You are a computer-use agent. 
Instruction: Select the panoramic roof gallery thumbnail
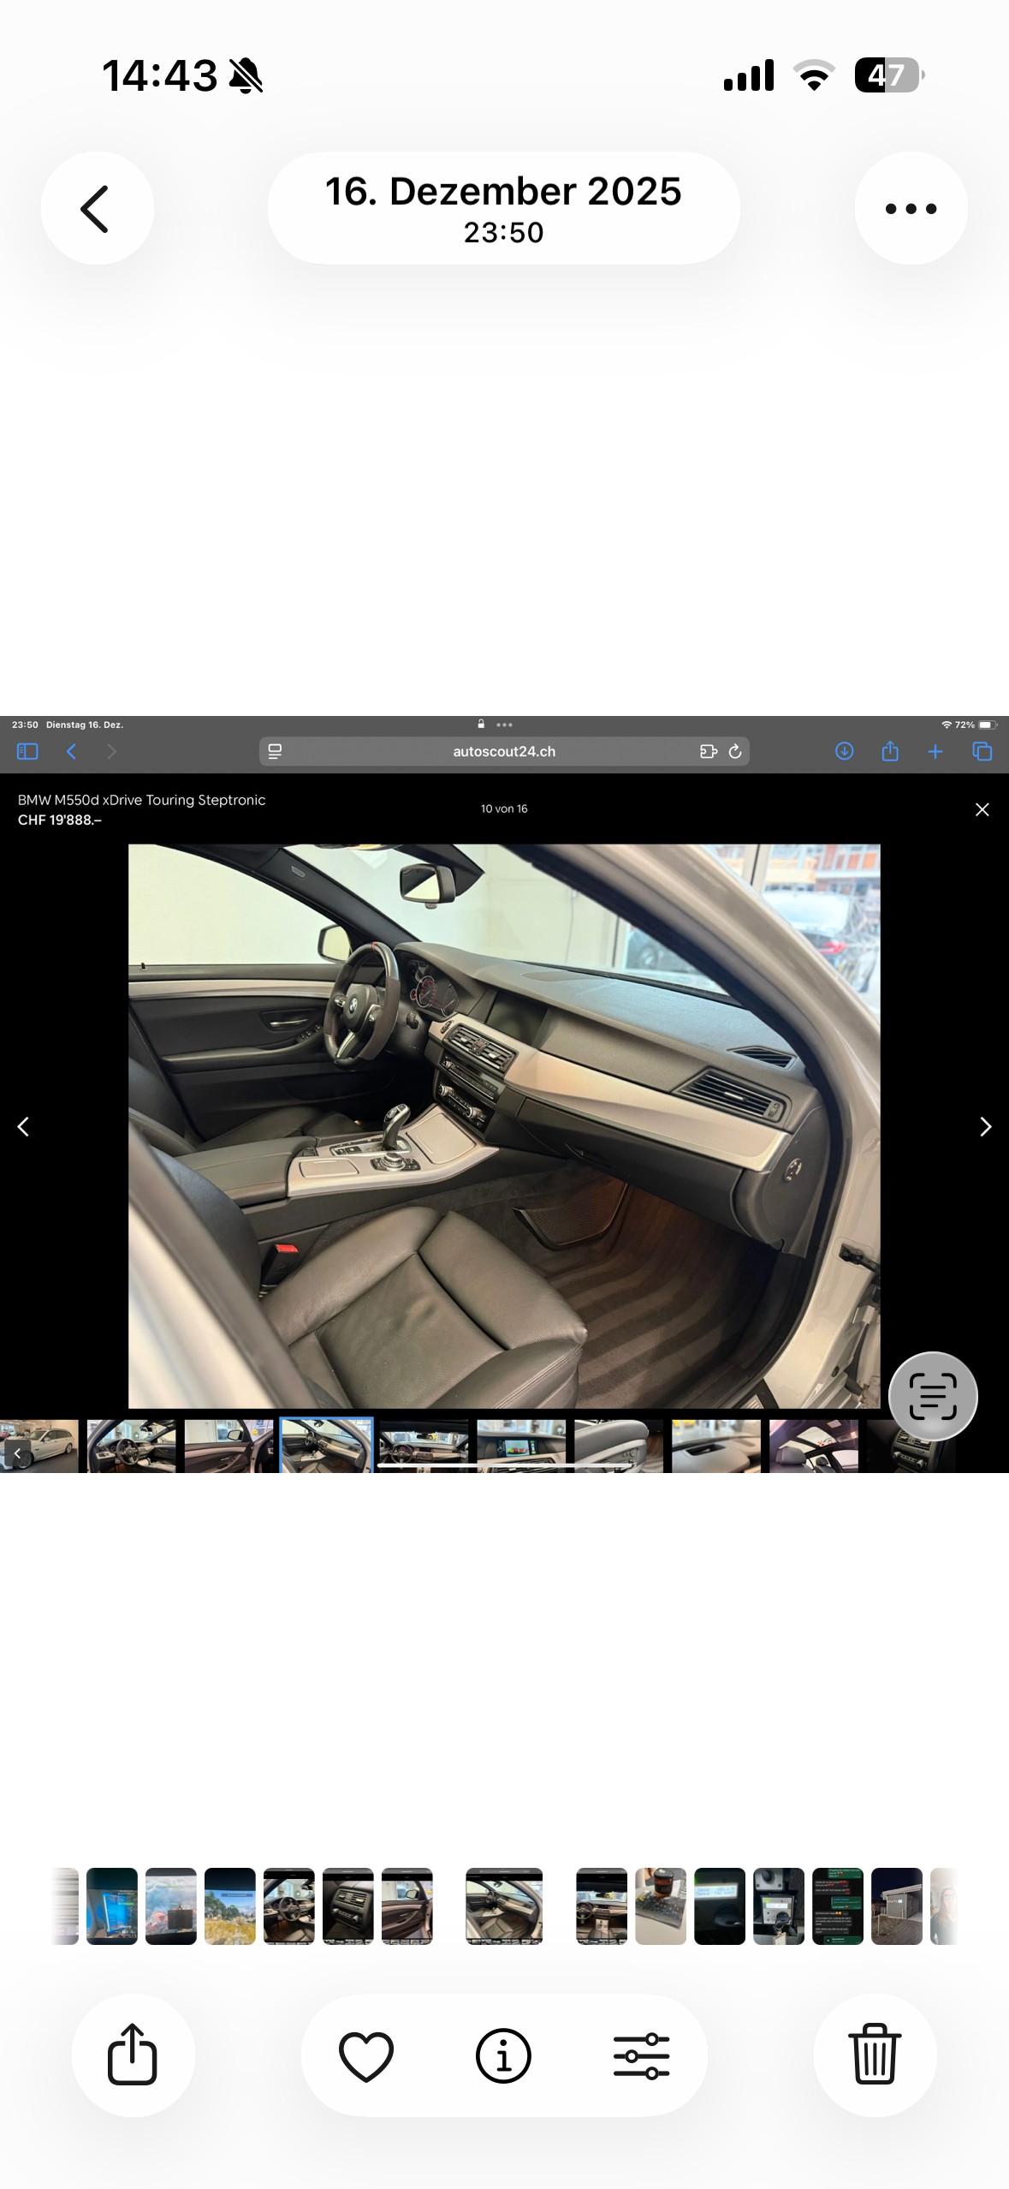point(814,1446)
